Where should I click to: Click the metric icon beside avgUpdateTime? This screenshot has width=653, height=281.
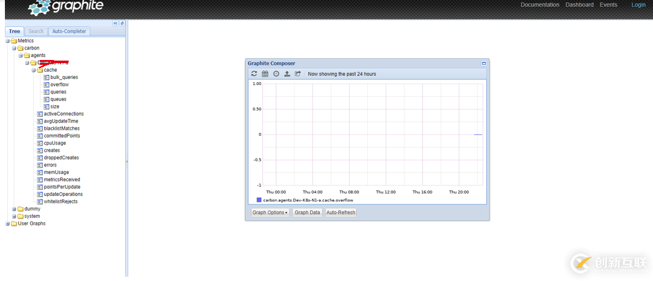coord(40,121)
